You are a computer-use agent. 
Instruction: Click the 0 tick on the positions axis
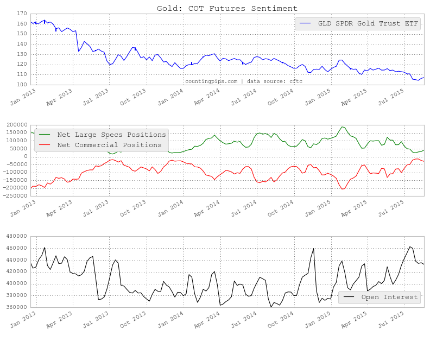(x=26, y=156)
